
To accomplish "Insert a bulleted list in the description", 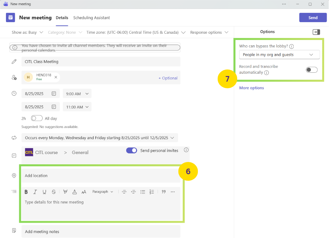I will 142,192.
